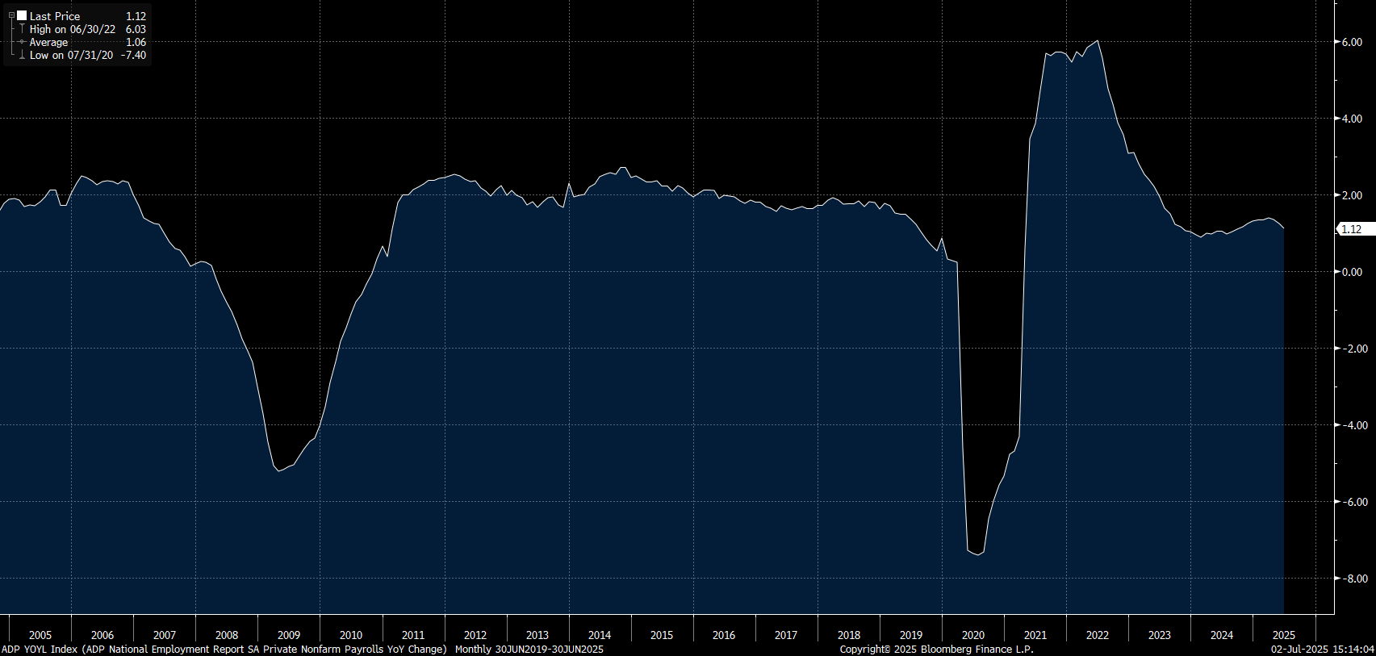
Task: Click the 4.00 y-axis label
Action: pos(1352,119)
